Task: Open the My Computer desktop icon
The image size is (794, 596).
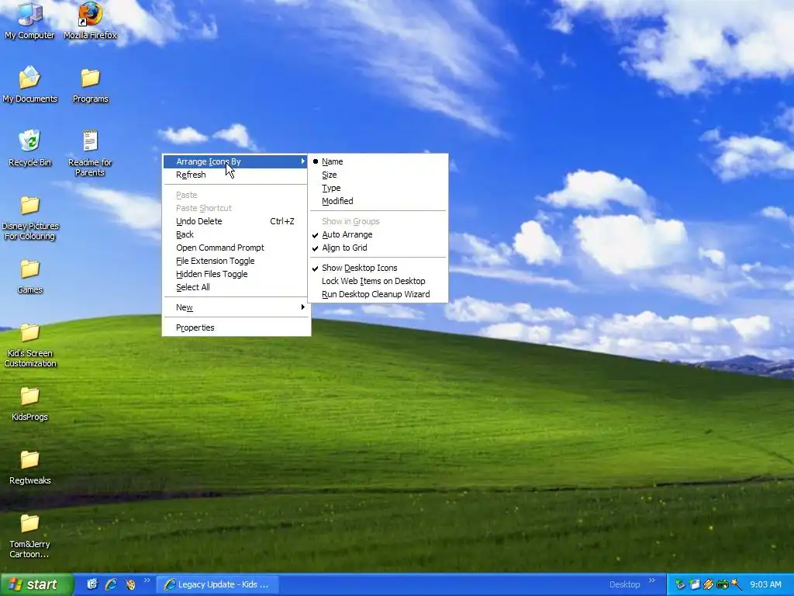Action: (x=29, y=20)
